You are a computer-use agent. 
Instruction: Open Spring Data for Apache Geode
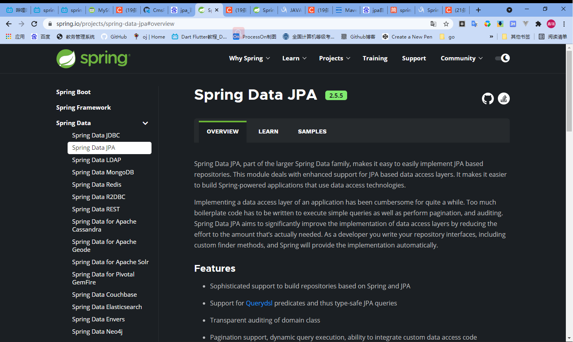coord(104,245)
